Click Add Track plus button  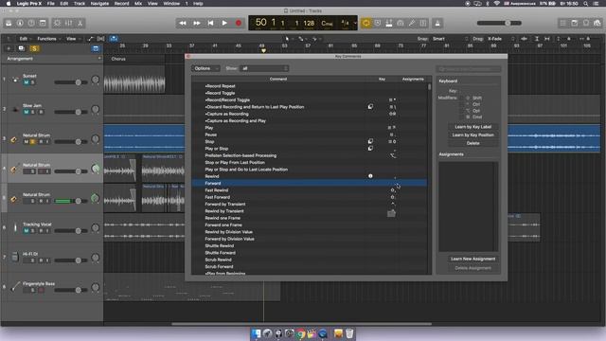pos(9,48)
